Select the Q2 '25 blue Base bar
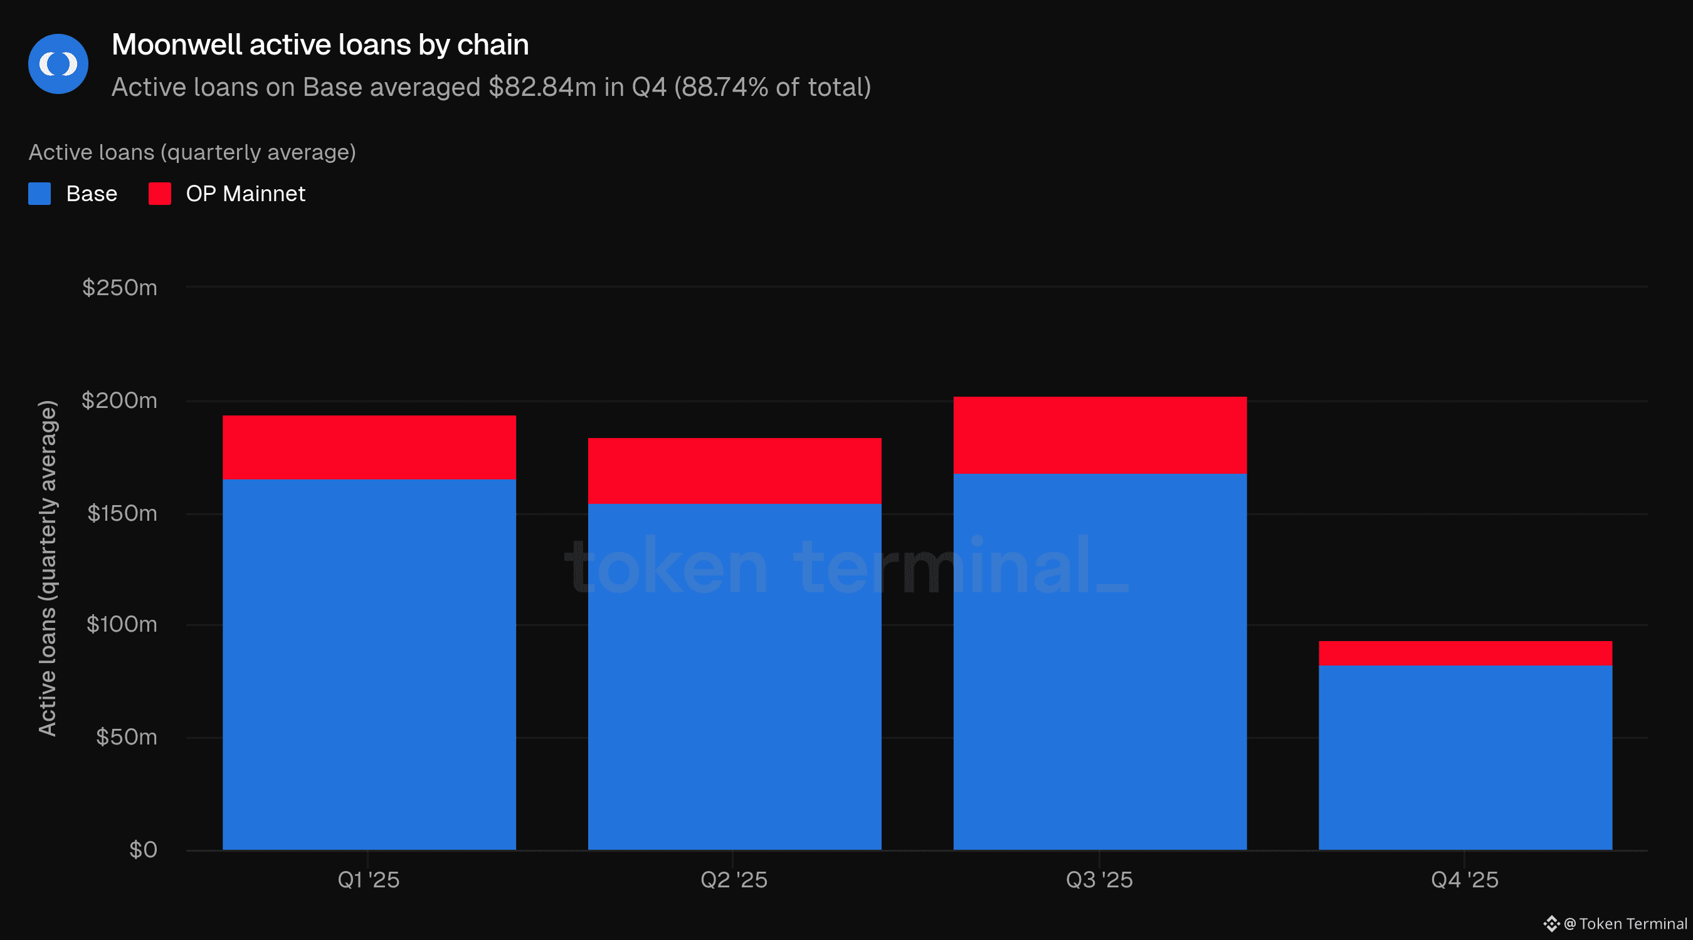Image resolution: width=1693 pixels, height=940 pixels. [x=734, y=677]
